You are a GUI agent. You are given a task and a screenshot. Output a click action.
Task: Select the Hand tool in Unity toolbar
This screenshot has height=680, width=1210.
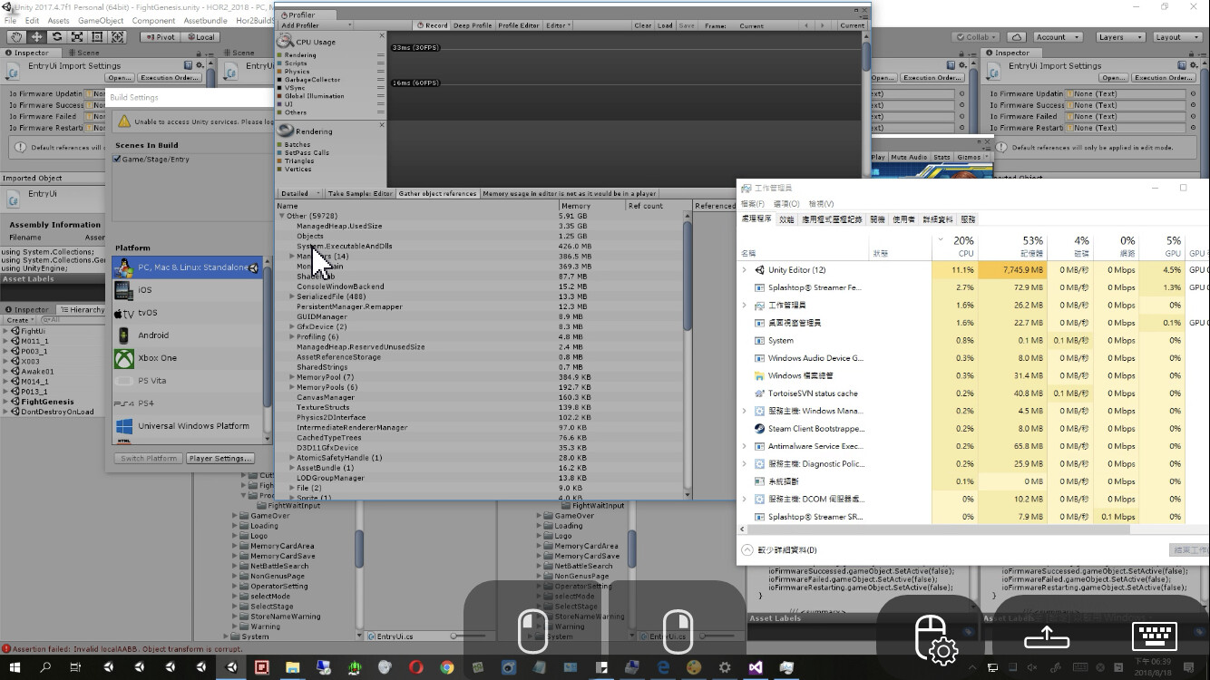pyautogui.click(x=15, y=36)
